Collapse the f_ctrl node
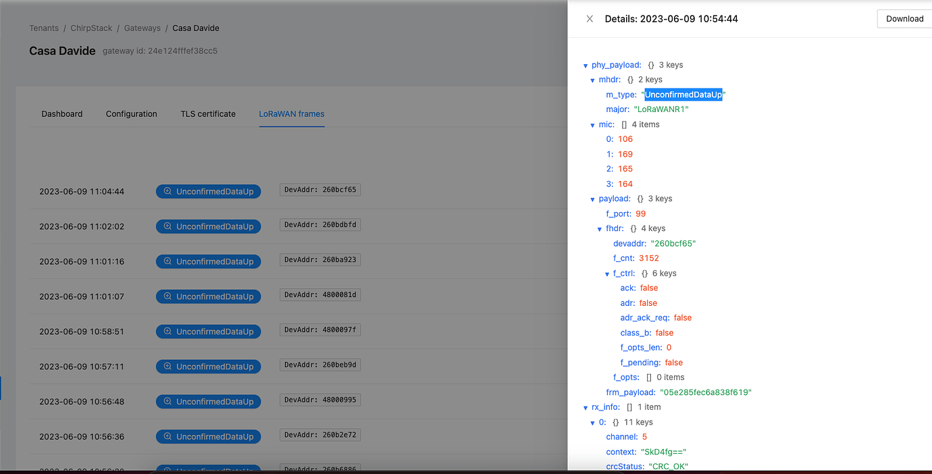Screen dimensions: 932x474 click(607, 274)
